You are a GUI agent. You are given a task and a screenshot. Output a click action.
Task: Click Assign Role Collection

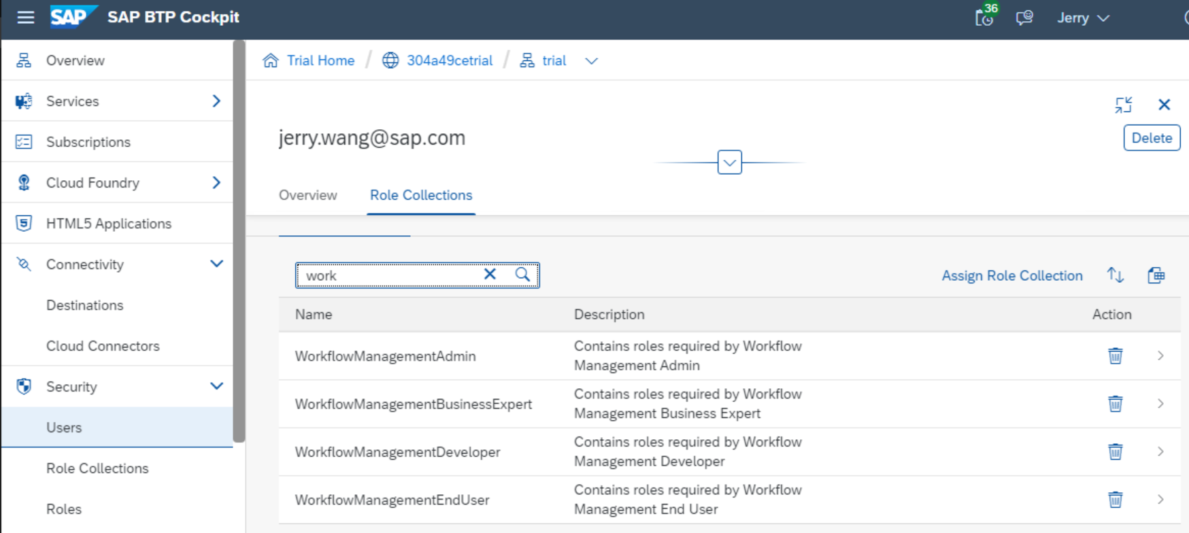click(1012, 275)
